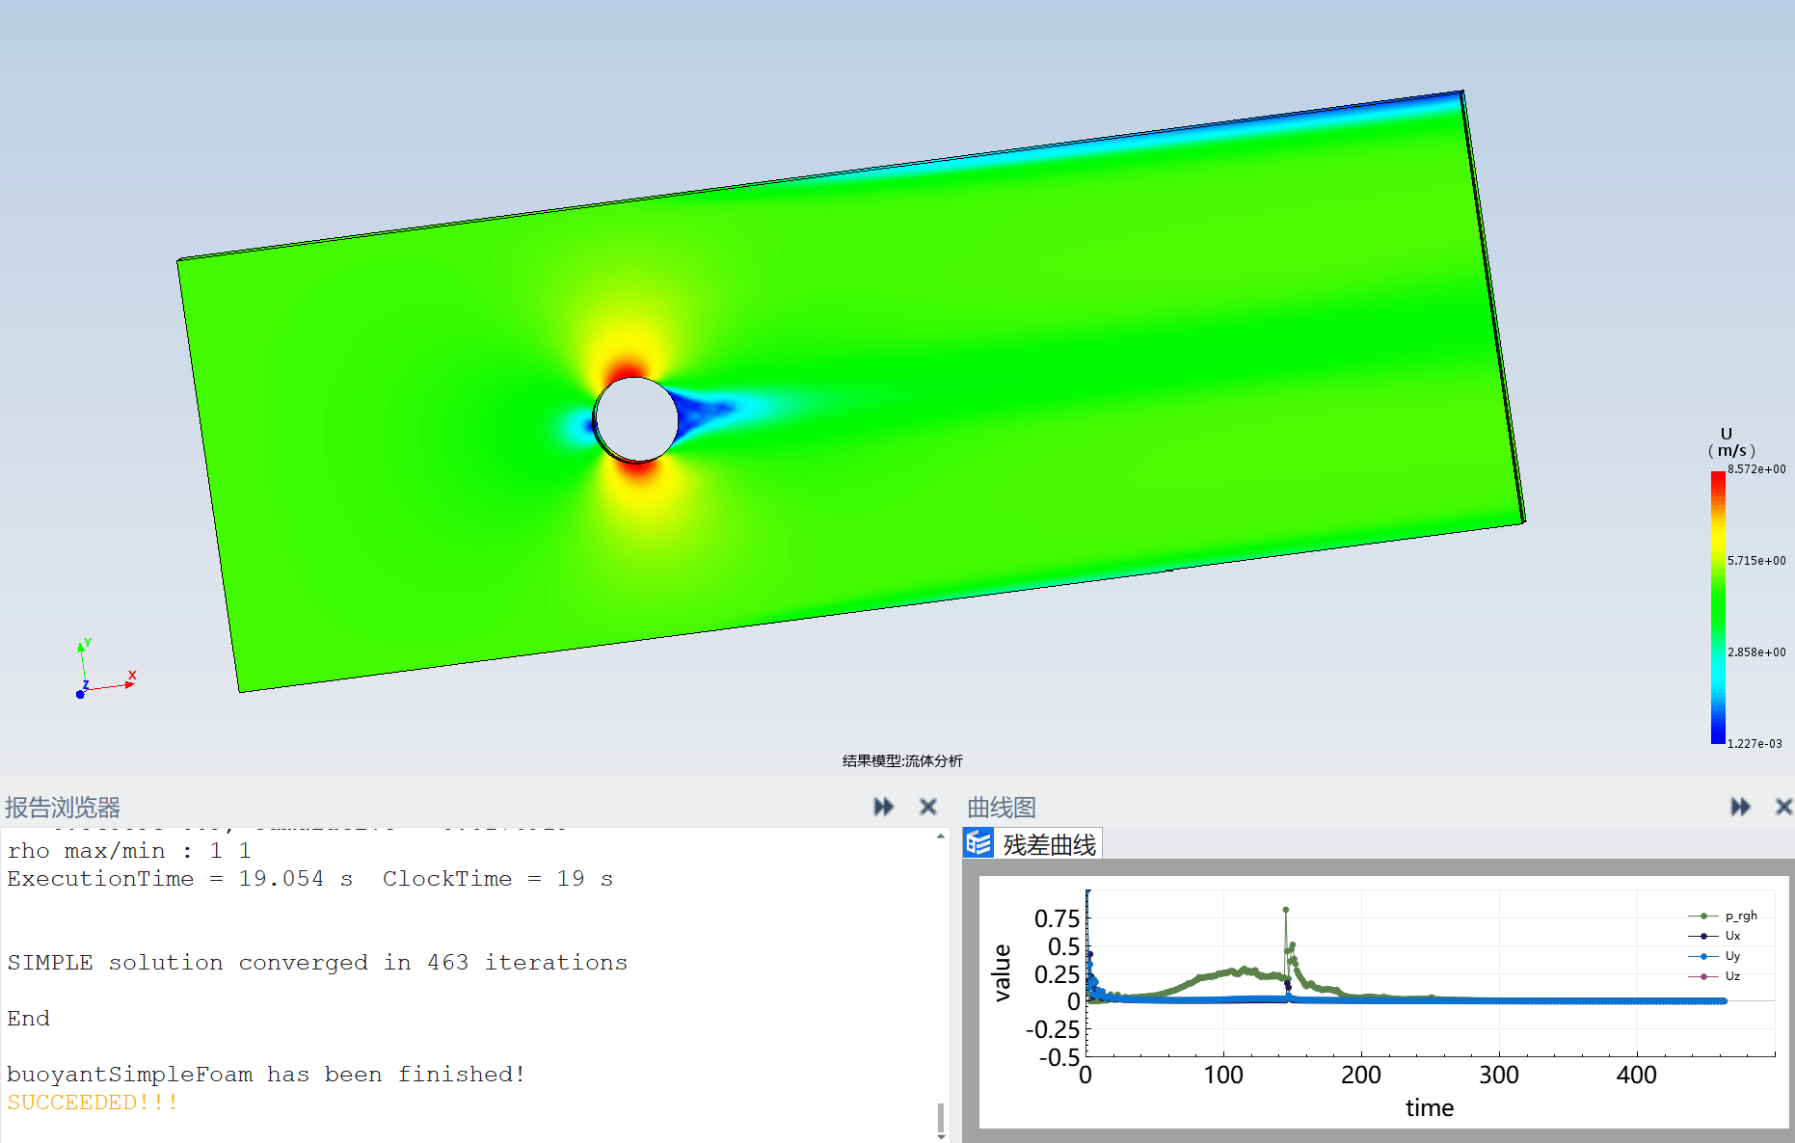Click the U velocity color bar

point(1718,607)
